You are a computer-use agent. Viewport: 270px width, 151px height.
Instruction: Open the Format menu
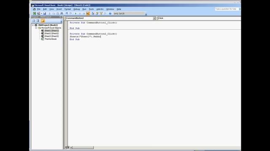click(x=67, y=9)
